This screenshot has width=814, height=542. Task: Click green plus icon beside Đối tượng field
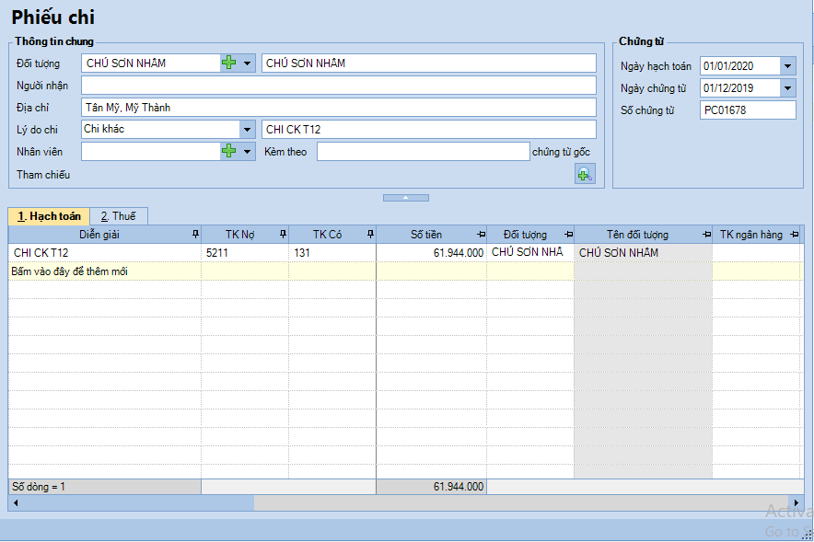pos(228,63)
